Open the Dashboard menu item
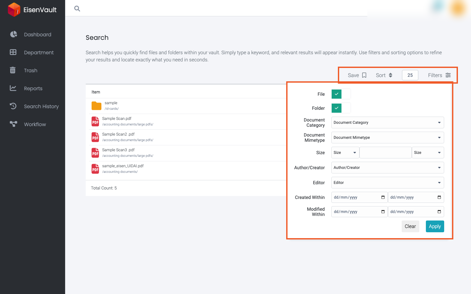Viewport: 471px width, 294px height. coord(38,34)
